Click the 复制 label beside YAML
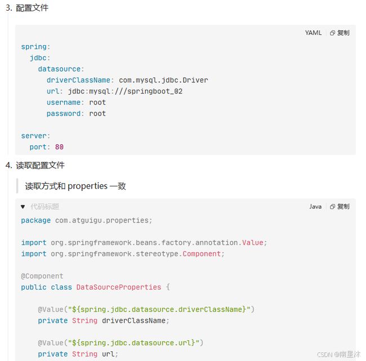 coord(343,33)
